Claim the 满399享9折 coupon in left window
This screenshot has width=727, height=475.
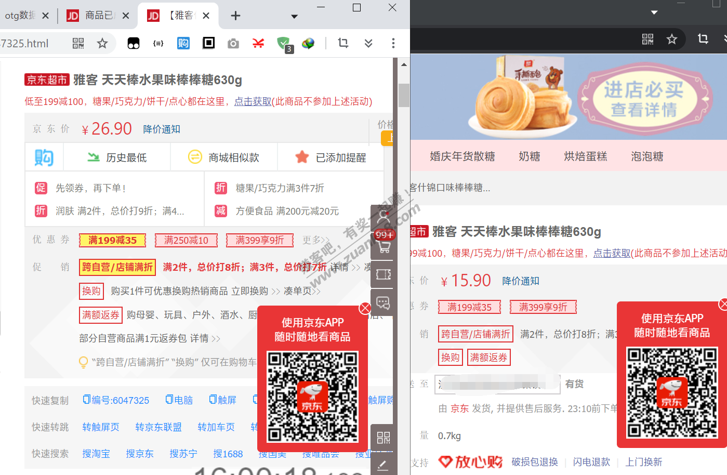point(260,240)
